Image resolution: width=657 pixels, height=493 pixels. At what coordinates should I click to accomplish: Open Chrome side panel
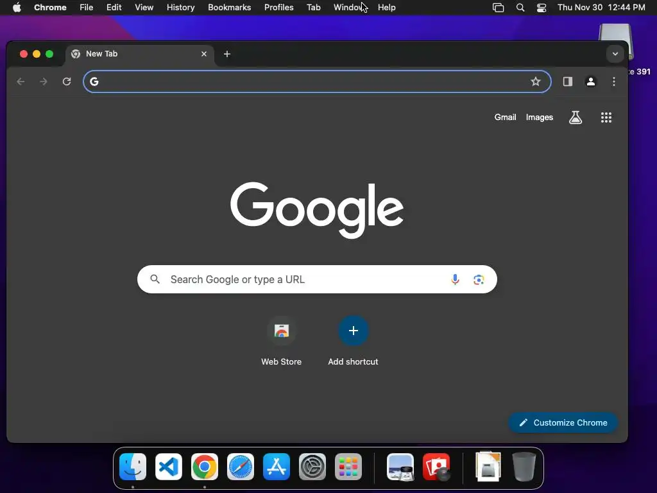(x=568, y=82)
